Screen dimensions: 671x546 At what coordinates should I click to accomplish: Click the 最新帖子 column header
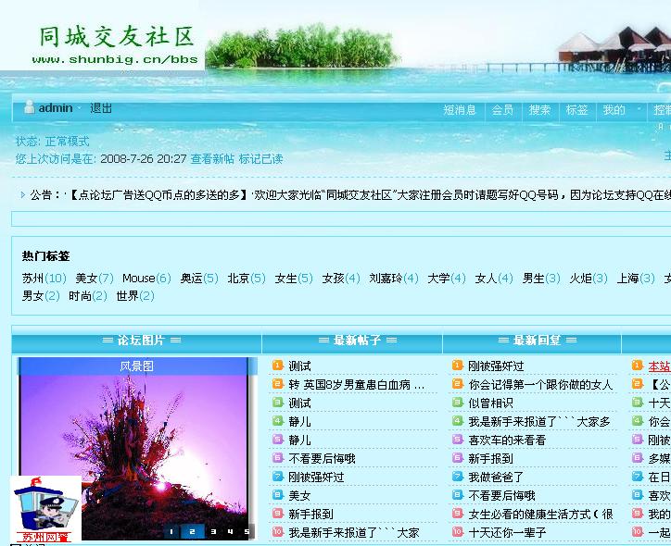pyautogui.click(x=358, y=340)
